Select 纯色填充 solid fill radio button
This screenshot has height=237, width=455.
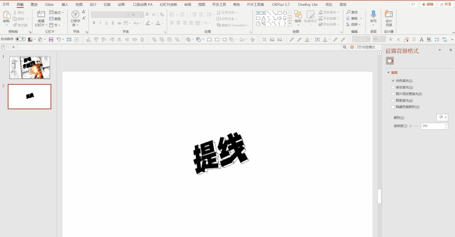393,81
